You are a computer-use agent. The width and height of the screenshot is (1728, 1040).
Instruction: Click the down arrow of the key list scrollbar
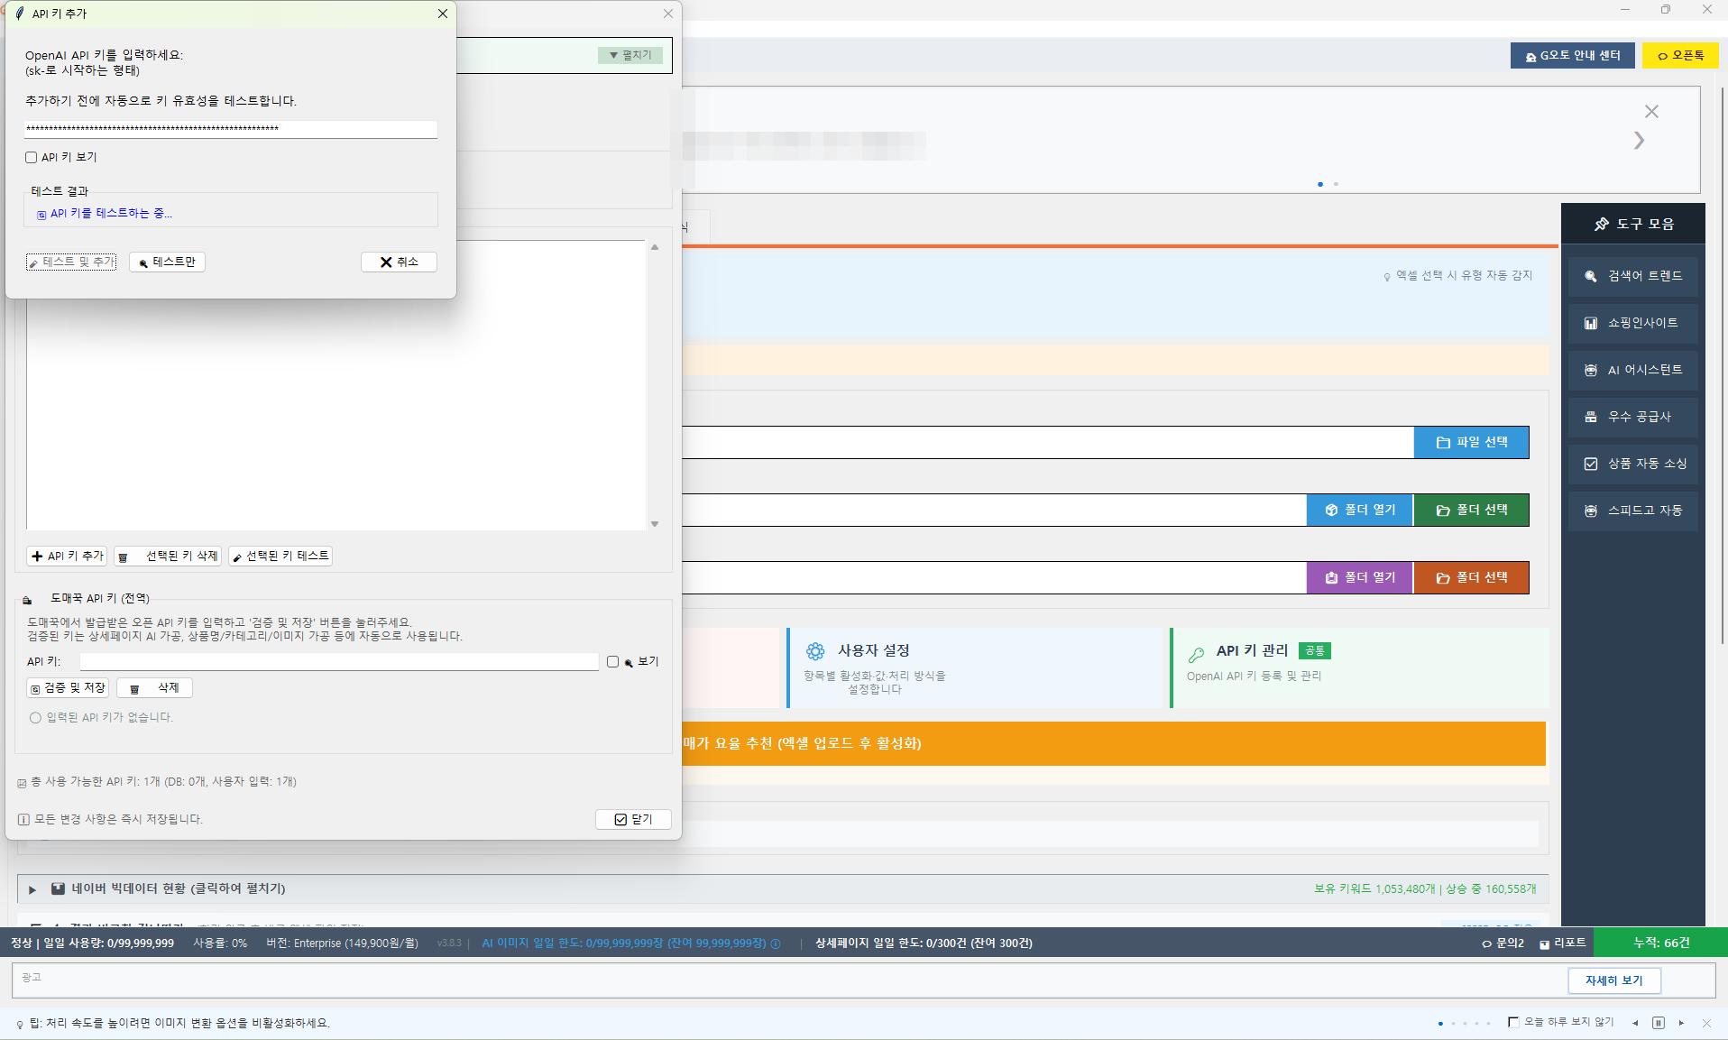click(655, 524)
